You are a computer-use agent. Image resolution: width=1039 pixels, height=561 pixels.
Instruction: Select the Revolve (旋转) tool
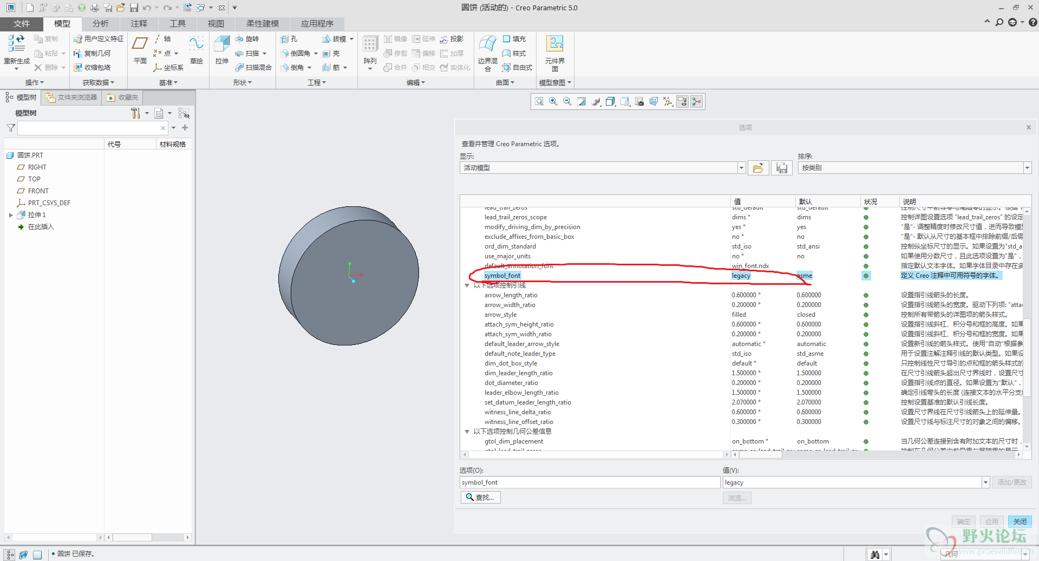[247, 39]
